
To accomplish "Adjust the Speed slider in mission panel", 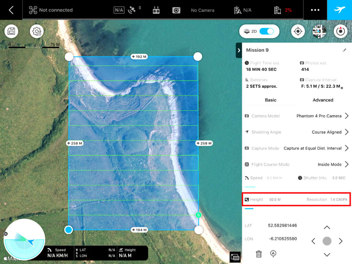I will click(250, 187).
